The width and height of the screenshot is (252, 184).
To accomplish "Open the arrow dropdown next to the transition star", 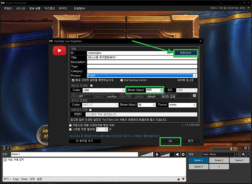I will (248, 154).
